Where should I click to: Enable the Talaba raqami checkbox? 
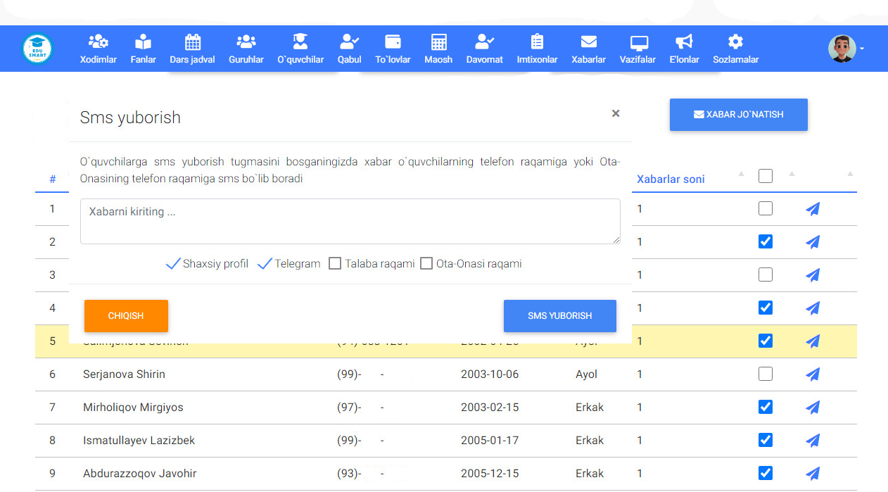pyautogui.click(x=335, y=264)
